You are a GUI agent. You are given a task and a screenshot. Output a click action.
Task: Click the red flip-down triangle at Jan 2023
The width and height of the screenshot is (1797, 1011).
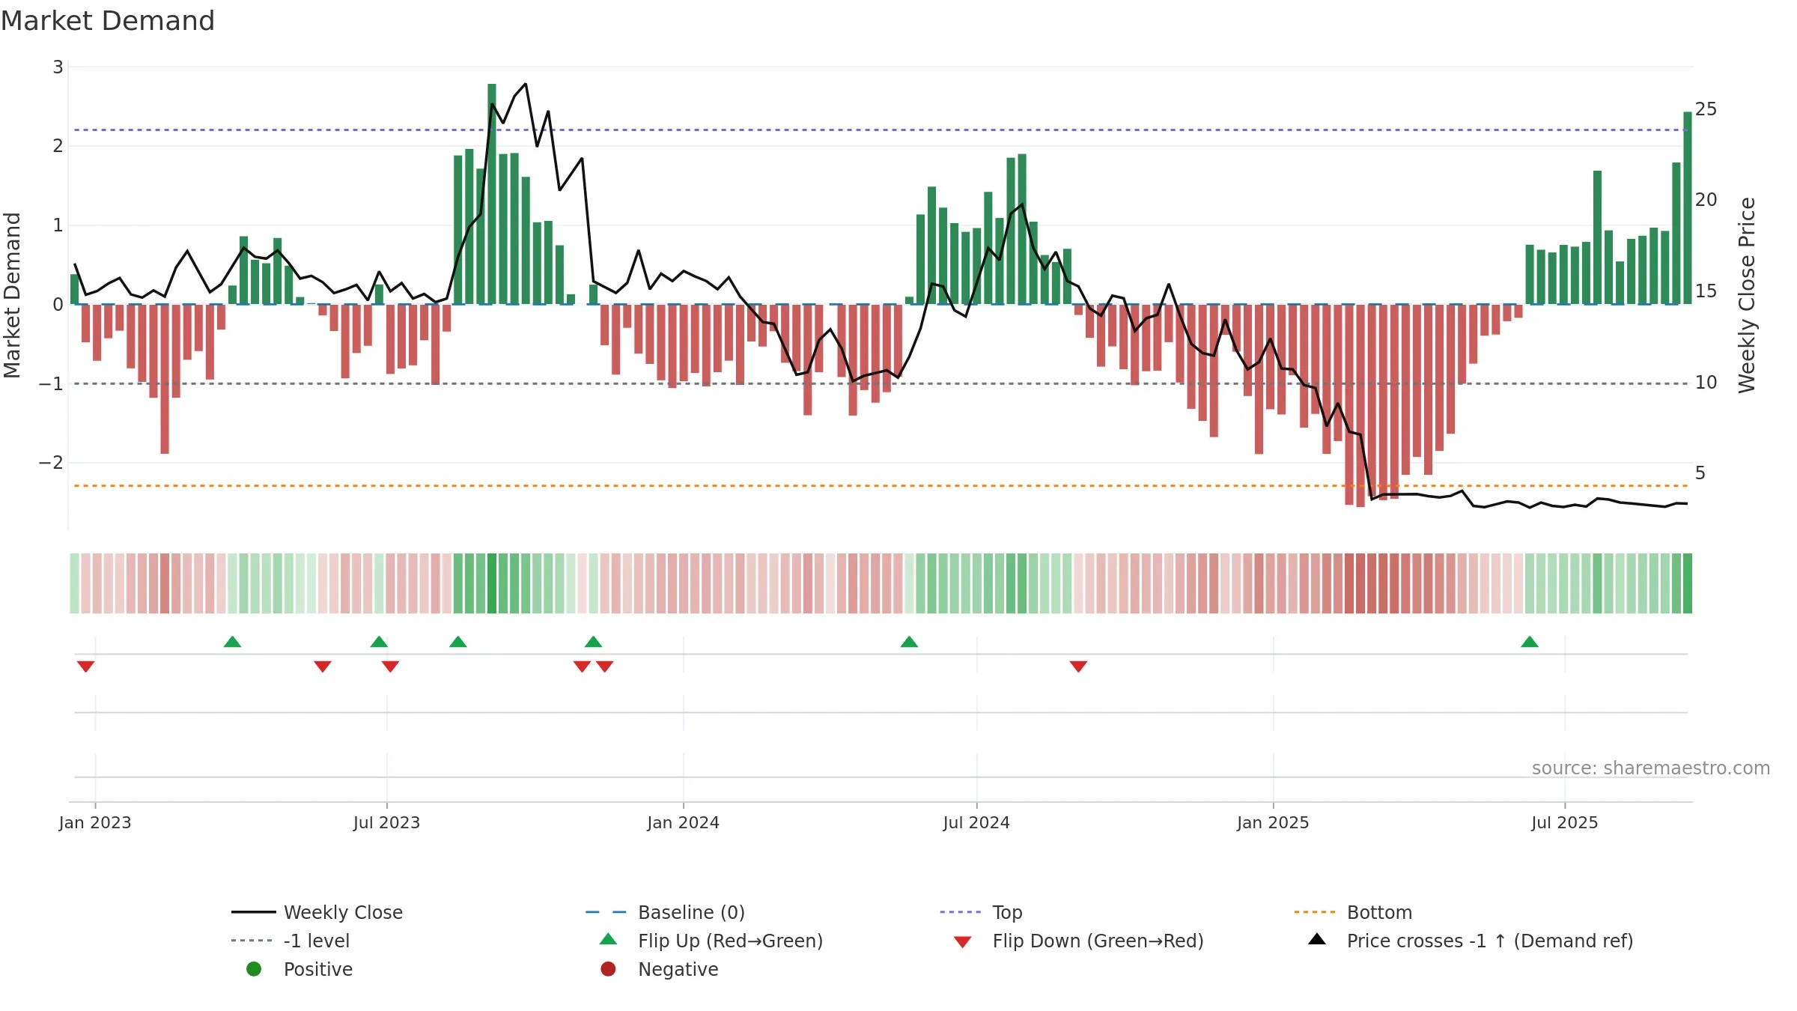click(86, 667)
